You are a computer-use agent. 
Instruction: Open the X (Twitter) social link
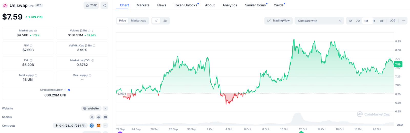point(92,117)
